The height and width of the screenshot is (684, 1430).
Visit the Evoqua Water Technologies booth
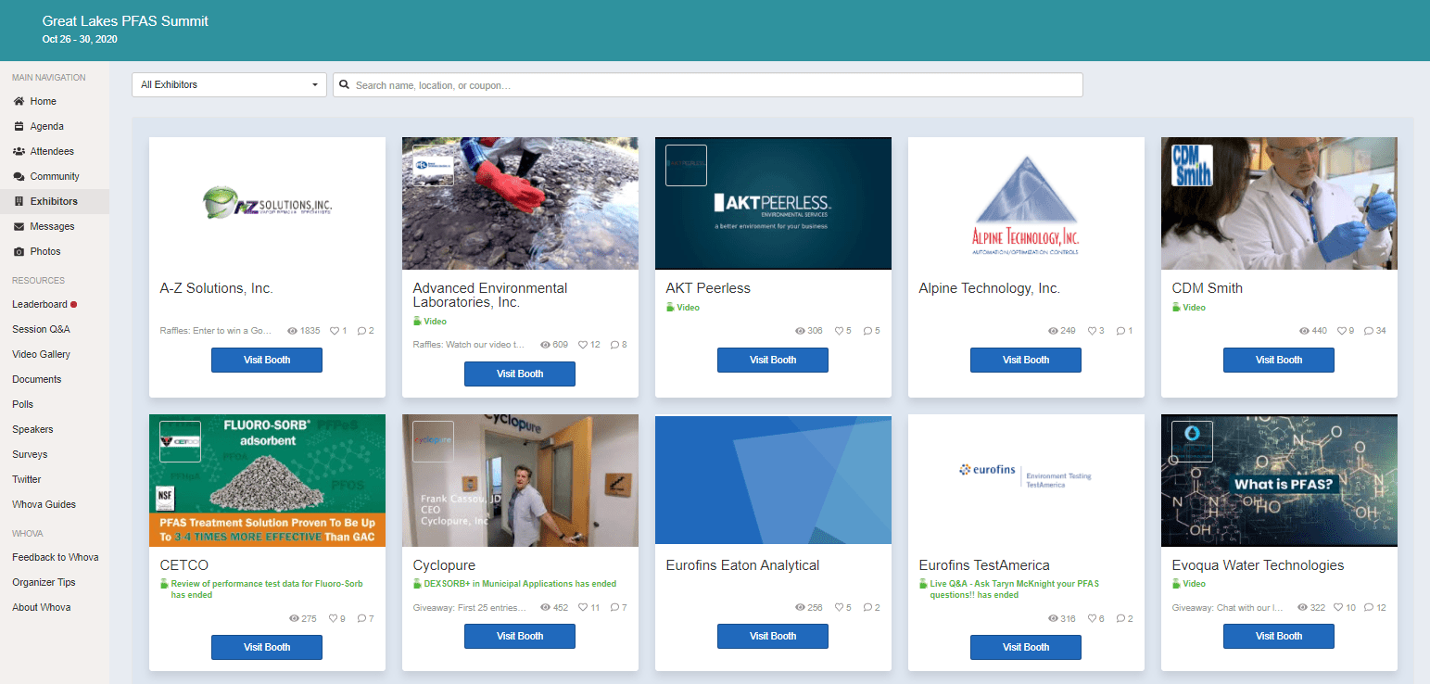[1279, 636]
